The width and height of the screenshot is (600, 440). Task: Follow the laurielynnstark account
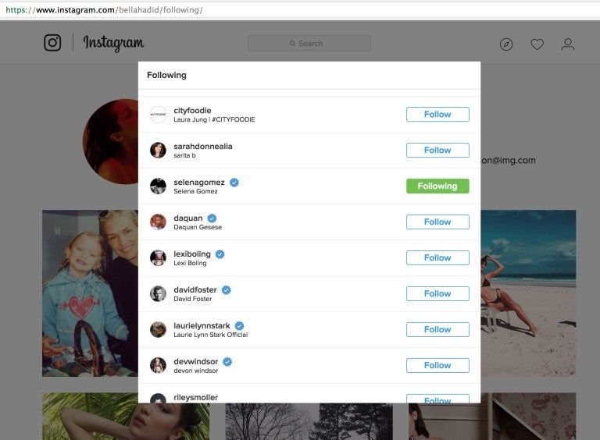pyautogui.click(x=437, y=329)
